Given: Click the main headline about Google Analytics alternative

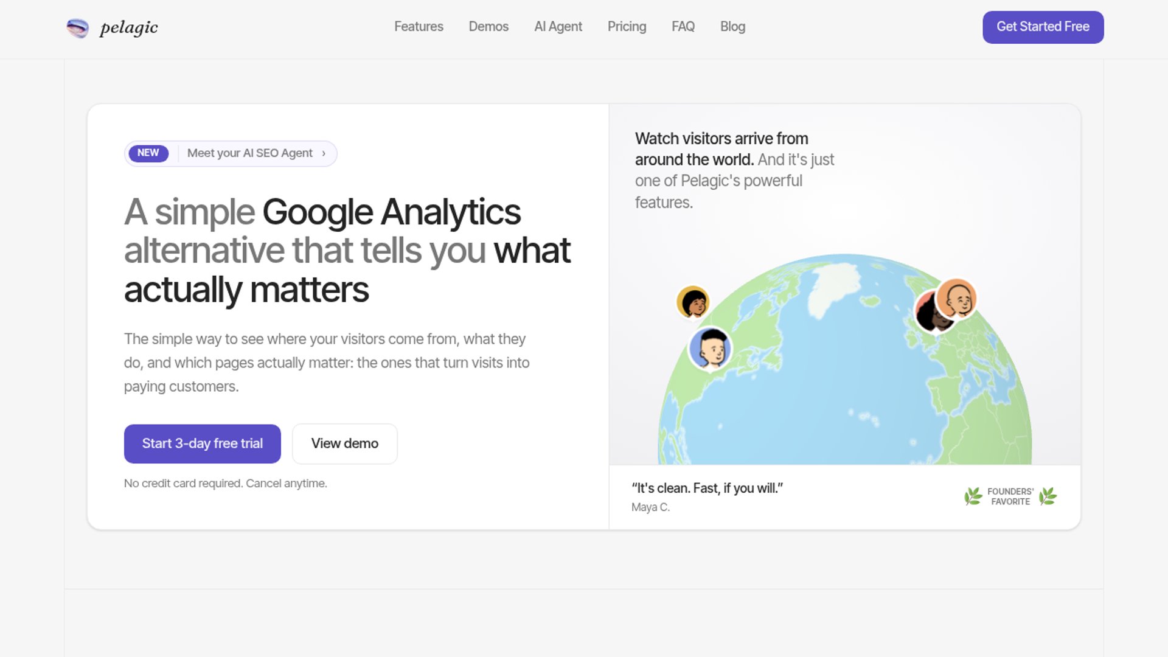Looking at the screenshot, I should (x=347, y=250).
